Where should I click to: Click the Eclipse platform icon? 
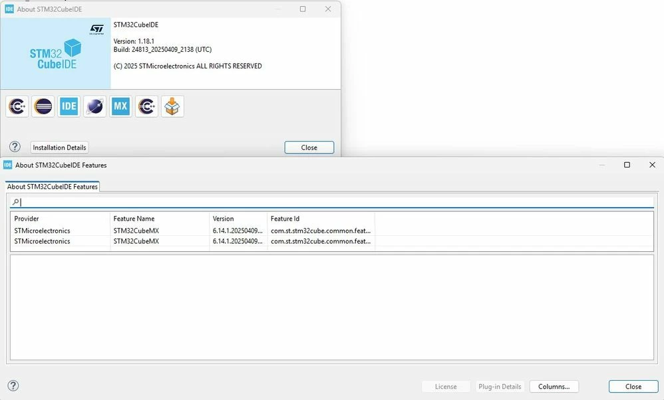[x=43, y=106]
